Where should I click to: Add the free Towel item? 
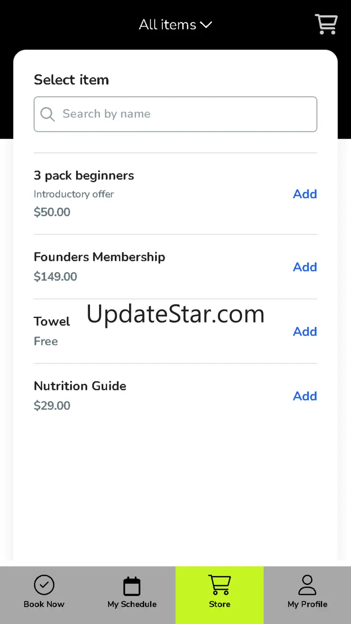tap(305, 332)
